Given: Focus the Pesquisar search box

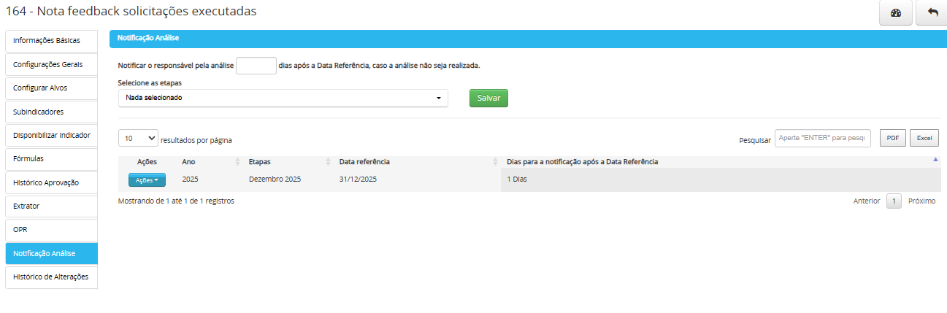Looking at the screenshot, I should [x=822, y=138].
